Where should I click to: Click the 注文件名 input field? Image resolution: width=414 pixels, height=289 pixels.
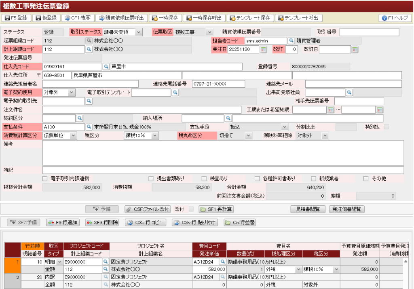[x=142, y=110]
